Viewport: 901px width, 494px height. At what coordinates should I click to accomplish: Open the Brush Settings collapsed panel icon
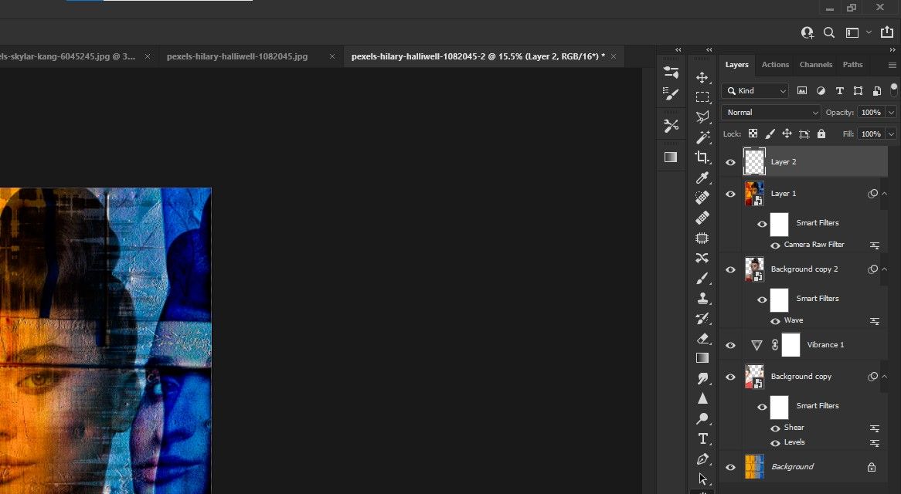(x=671, y=94)
